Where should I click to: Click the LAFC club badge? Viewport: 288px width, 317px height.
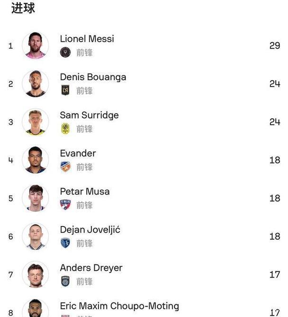pos(65,91)
